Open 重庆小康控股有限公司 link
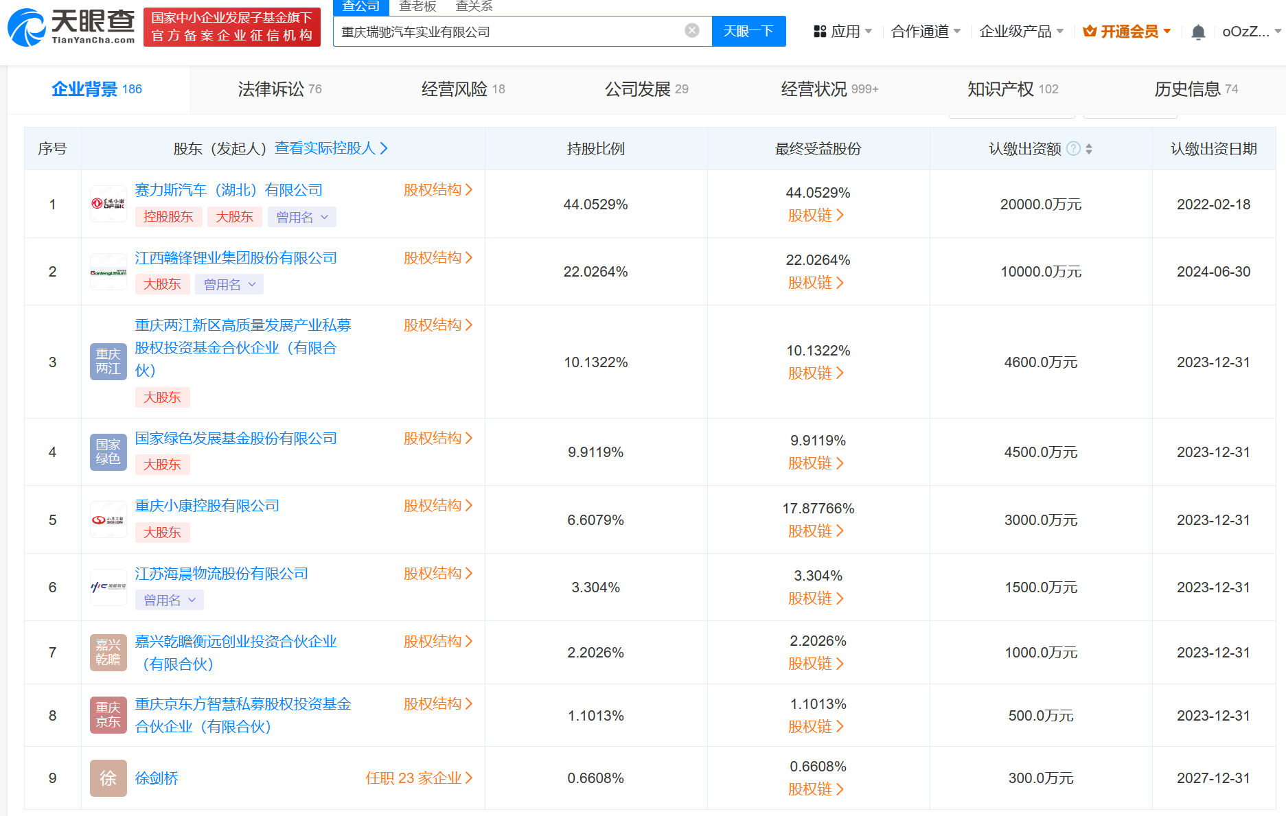Screen dimensions: 1286x816 [x=207, y=506]
